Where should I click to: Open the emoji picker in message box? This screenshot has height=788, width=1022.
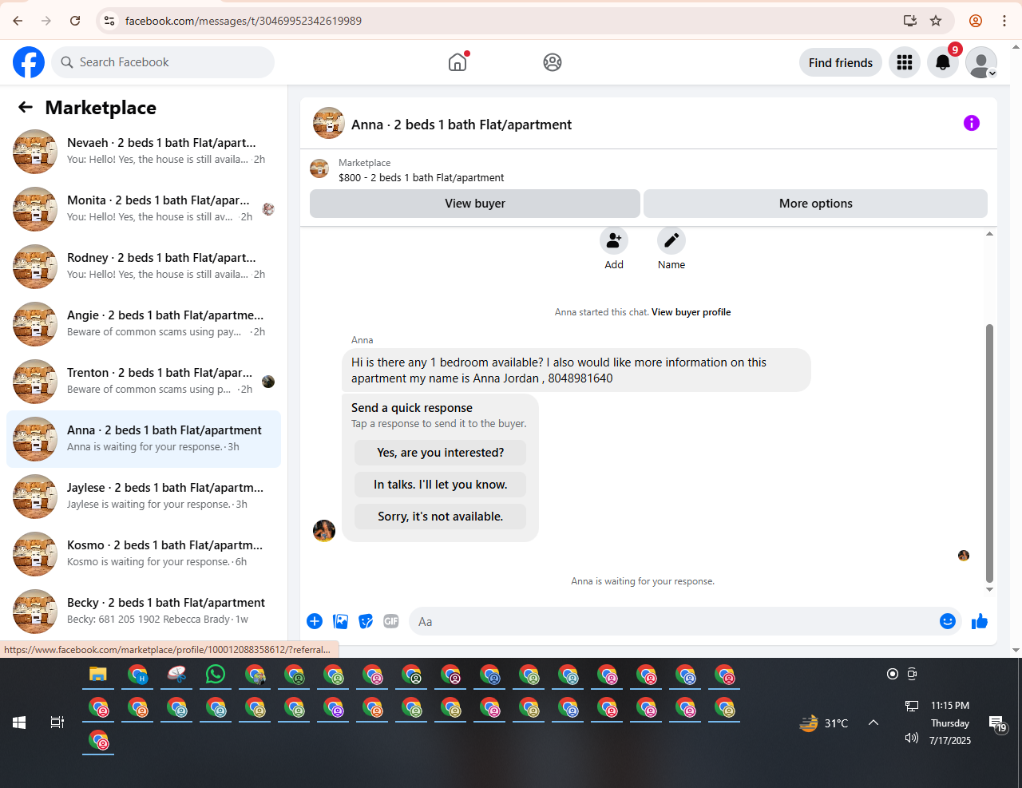(x=948, y=621)
